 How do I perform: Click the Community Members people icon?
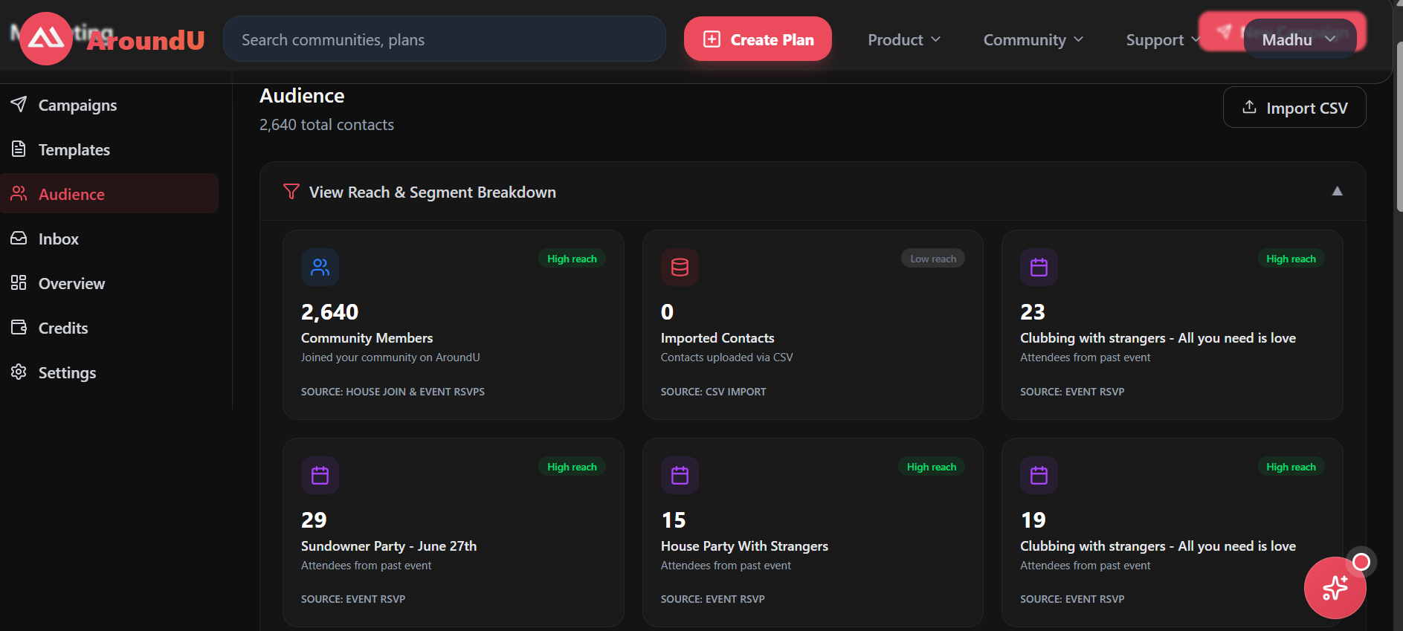pos(320,267)
